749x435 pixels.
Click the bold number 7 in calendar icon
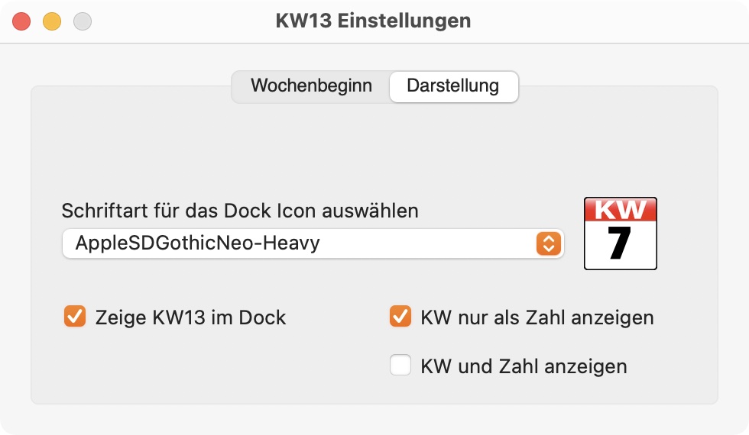tap(620, 243)
